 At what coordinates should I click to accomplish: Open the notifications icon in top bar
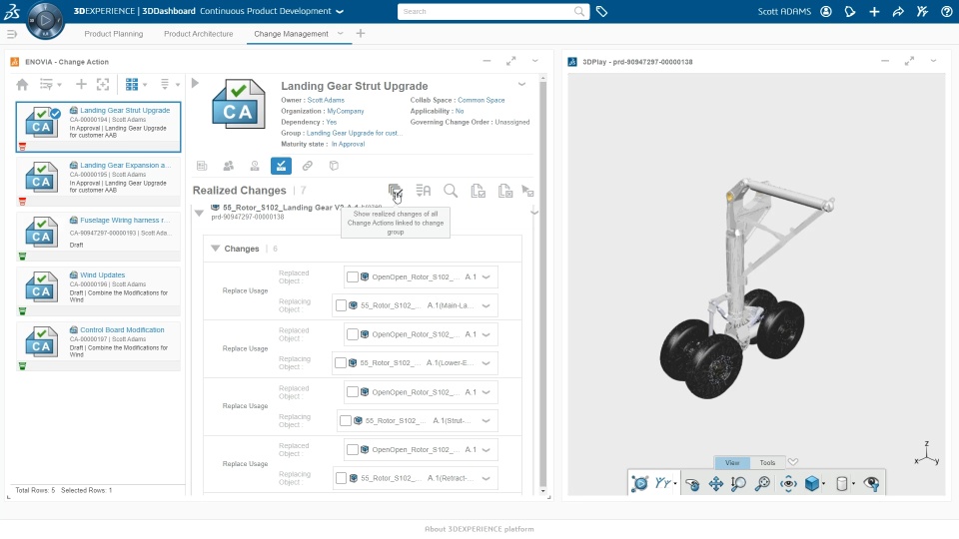pyautogui.click(x=850, y=12)
